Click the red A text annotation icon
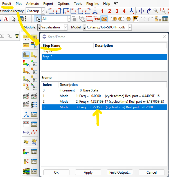Image resolution: width=169 pixels, height=177 pixels. 6,19
